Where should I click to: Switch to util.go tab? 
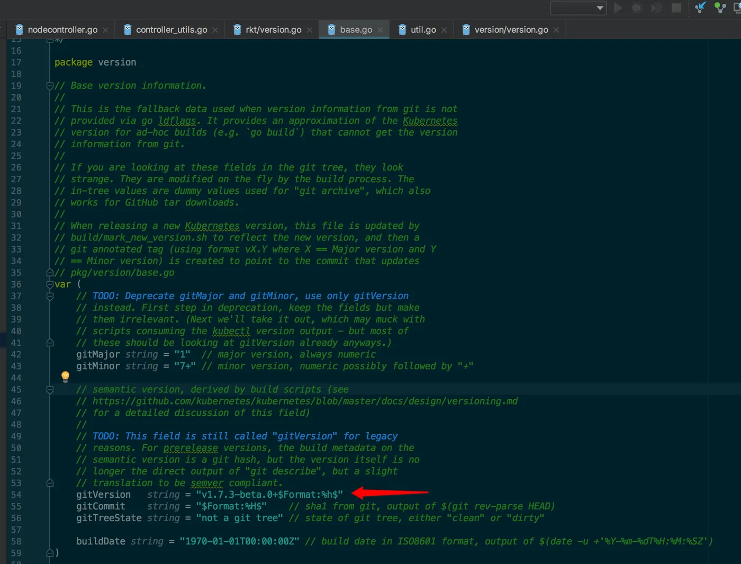tap(423, 30)
